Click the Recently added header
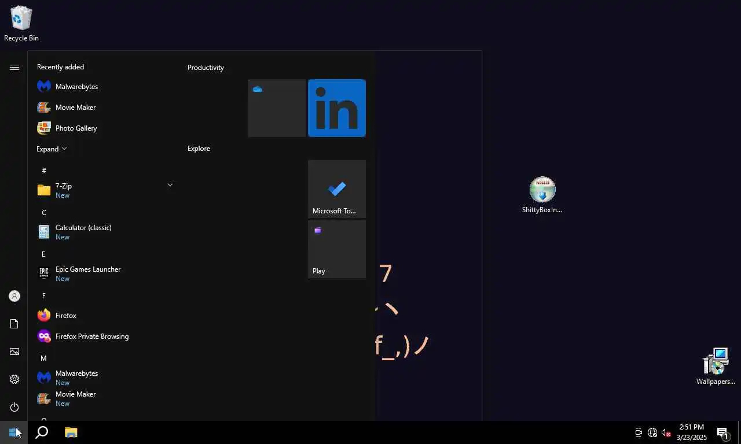Screen dimensions: 741x444 [x=60, y=67]
